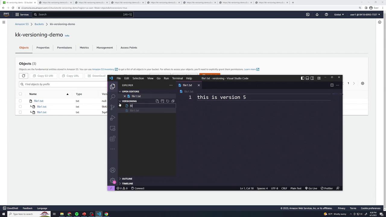The width and height of the screenshot is (386, 217).
Task: Open the Global region dropdown
Action: coord(339,14)
